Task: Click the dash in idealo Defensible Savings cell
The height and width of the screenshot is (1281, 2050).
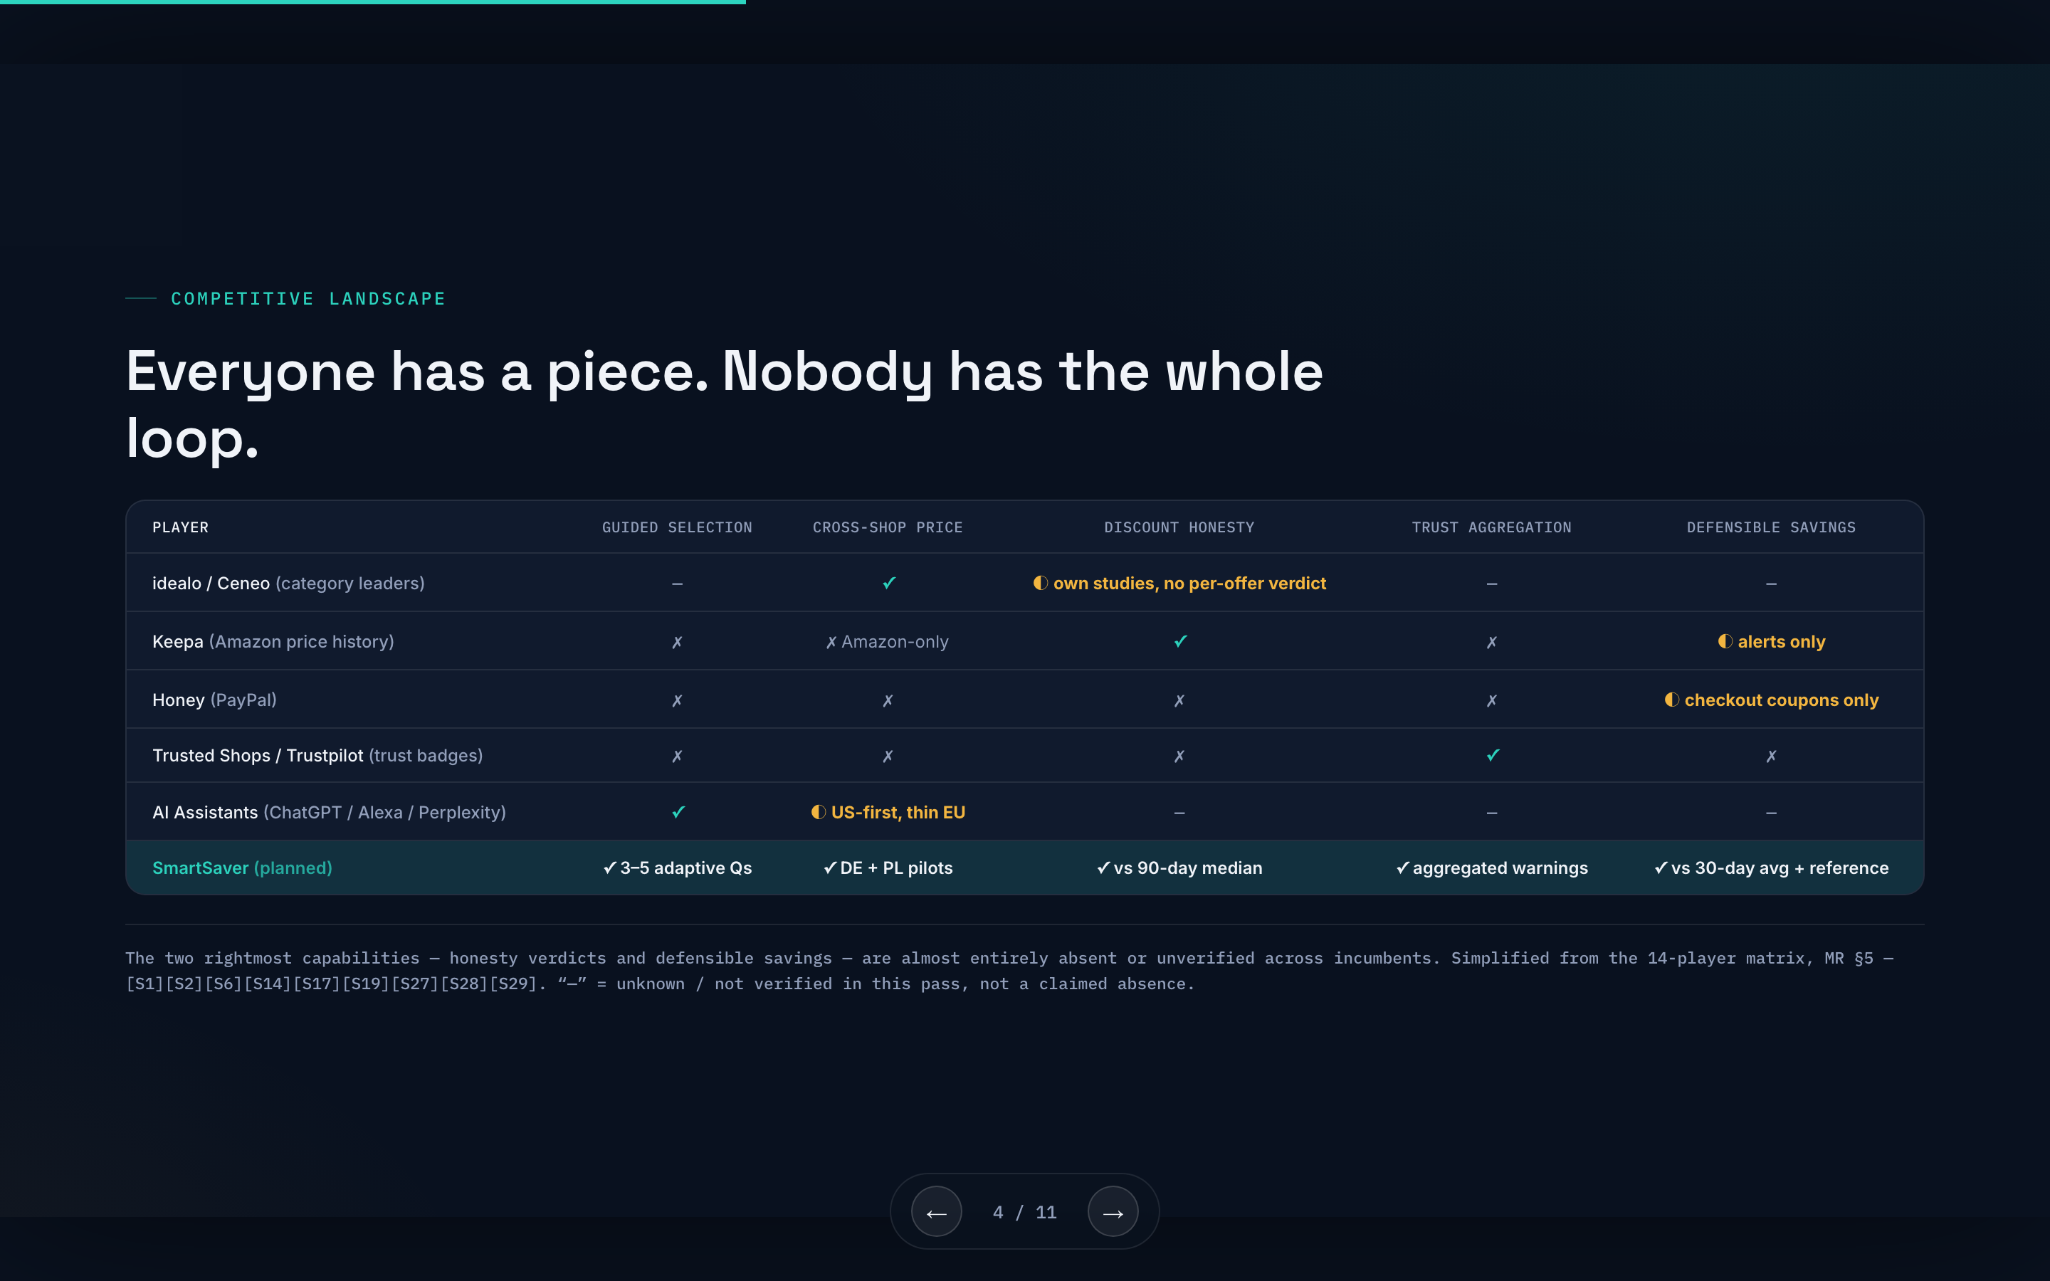Action: (x=1771, y=584)
